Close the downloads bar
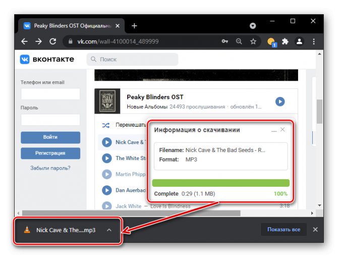Image resolution: width=338 pixels, height=257 pixels. tap(315, 229)
